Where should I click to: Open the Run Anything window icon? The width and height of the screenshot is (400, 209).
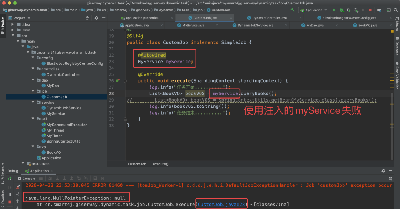pos(389,10)
